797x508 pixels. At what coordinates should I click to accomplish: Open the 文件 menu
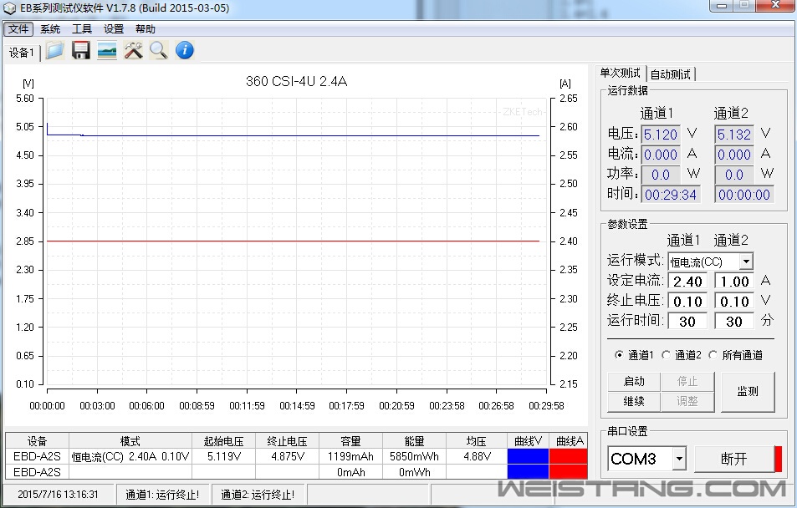pos(18,29)
